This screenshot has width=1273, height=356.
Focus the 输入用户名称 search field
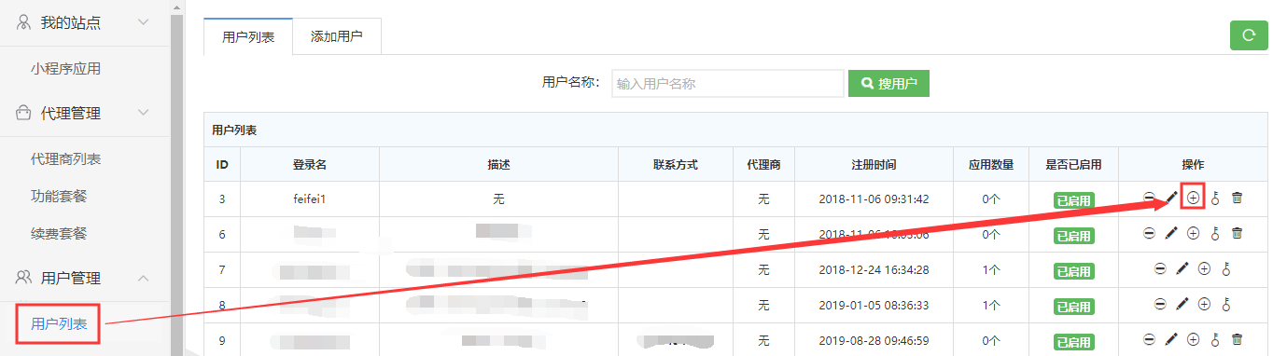coord(728,83)
